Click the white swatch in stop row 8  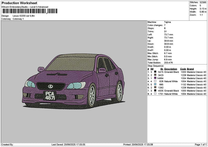coord(155,94)
